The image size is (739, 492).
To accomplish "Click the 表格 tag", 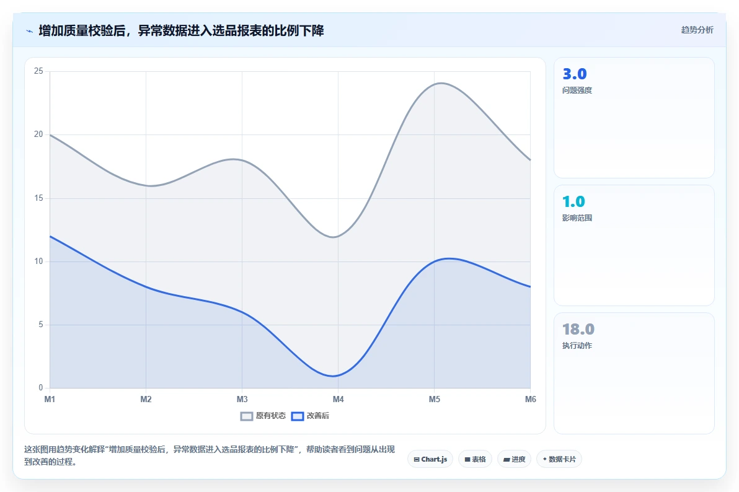I will tap(475, 459).
